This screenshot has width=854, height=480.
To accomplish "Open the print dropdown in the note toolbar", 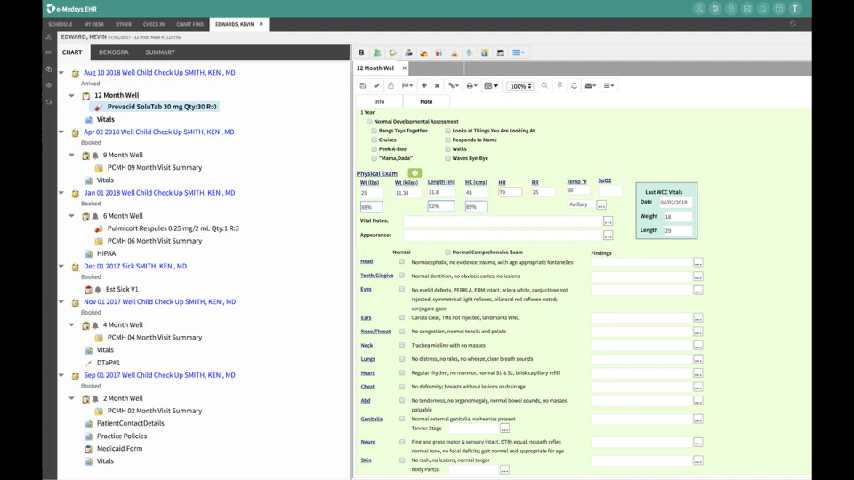I will pyautogui.click(x=471, y=85).
